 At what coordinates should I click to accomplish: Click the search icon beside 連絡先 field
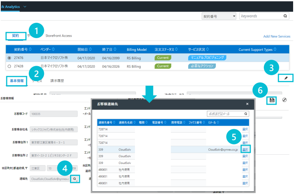tap(75, 179)
